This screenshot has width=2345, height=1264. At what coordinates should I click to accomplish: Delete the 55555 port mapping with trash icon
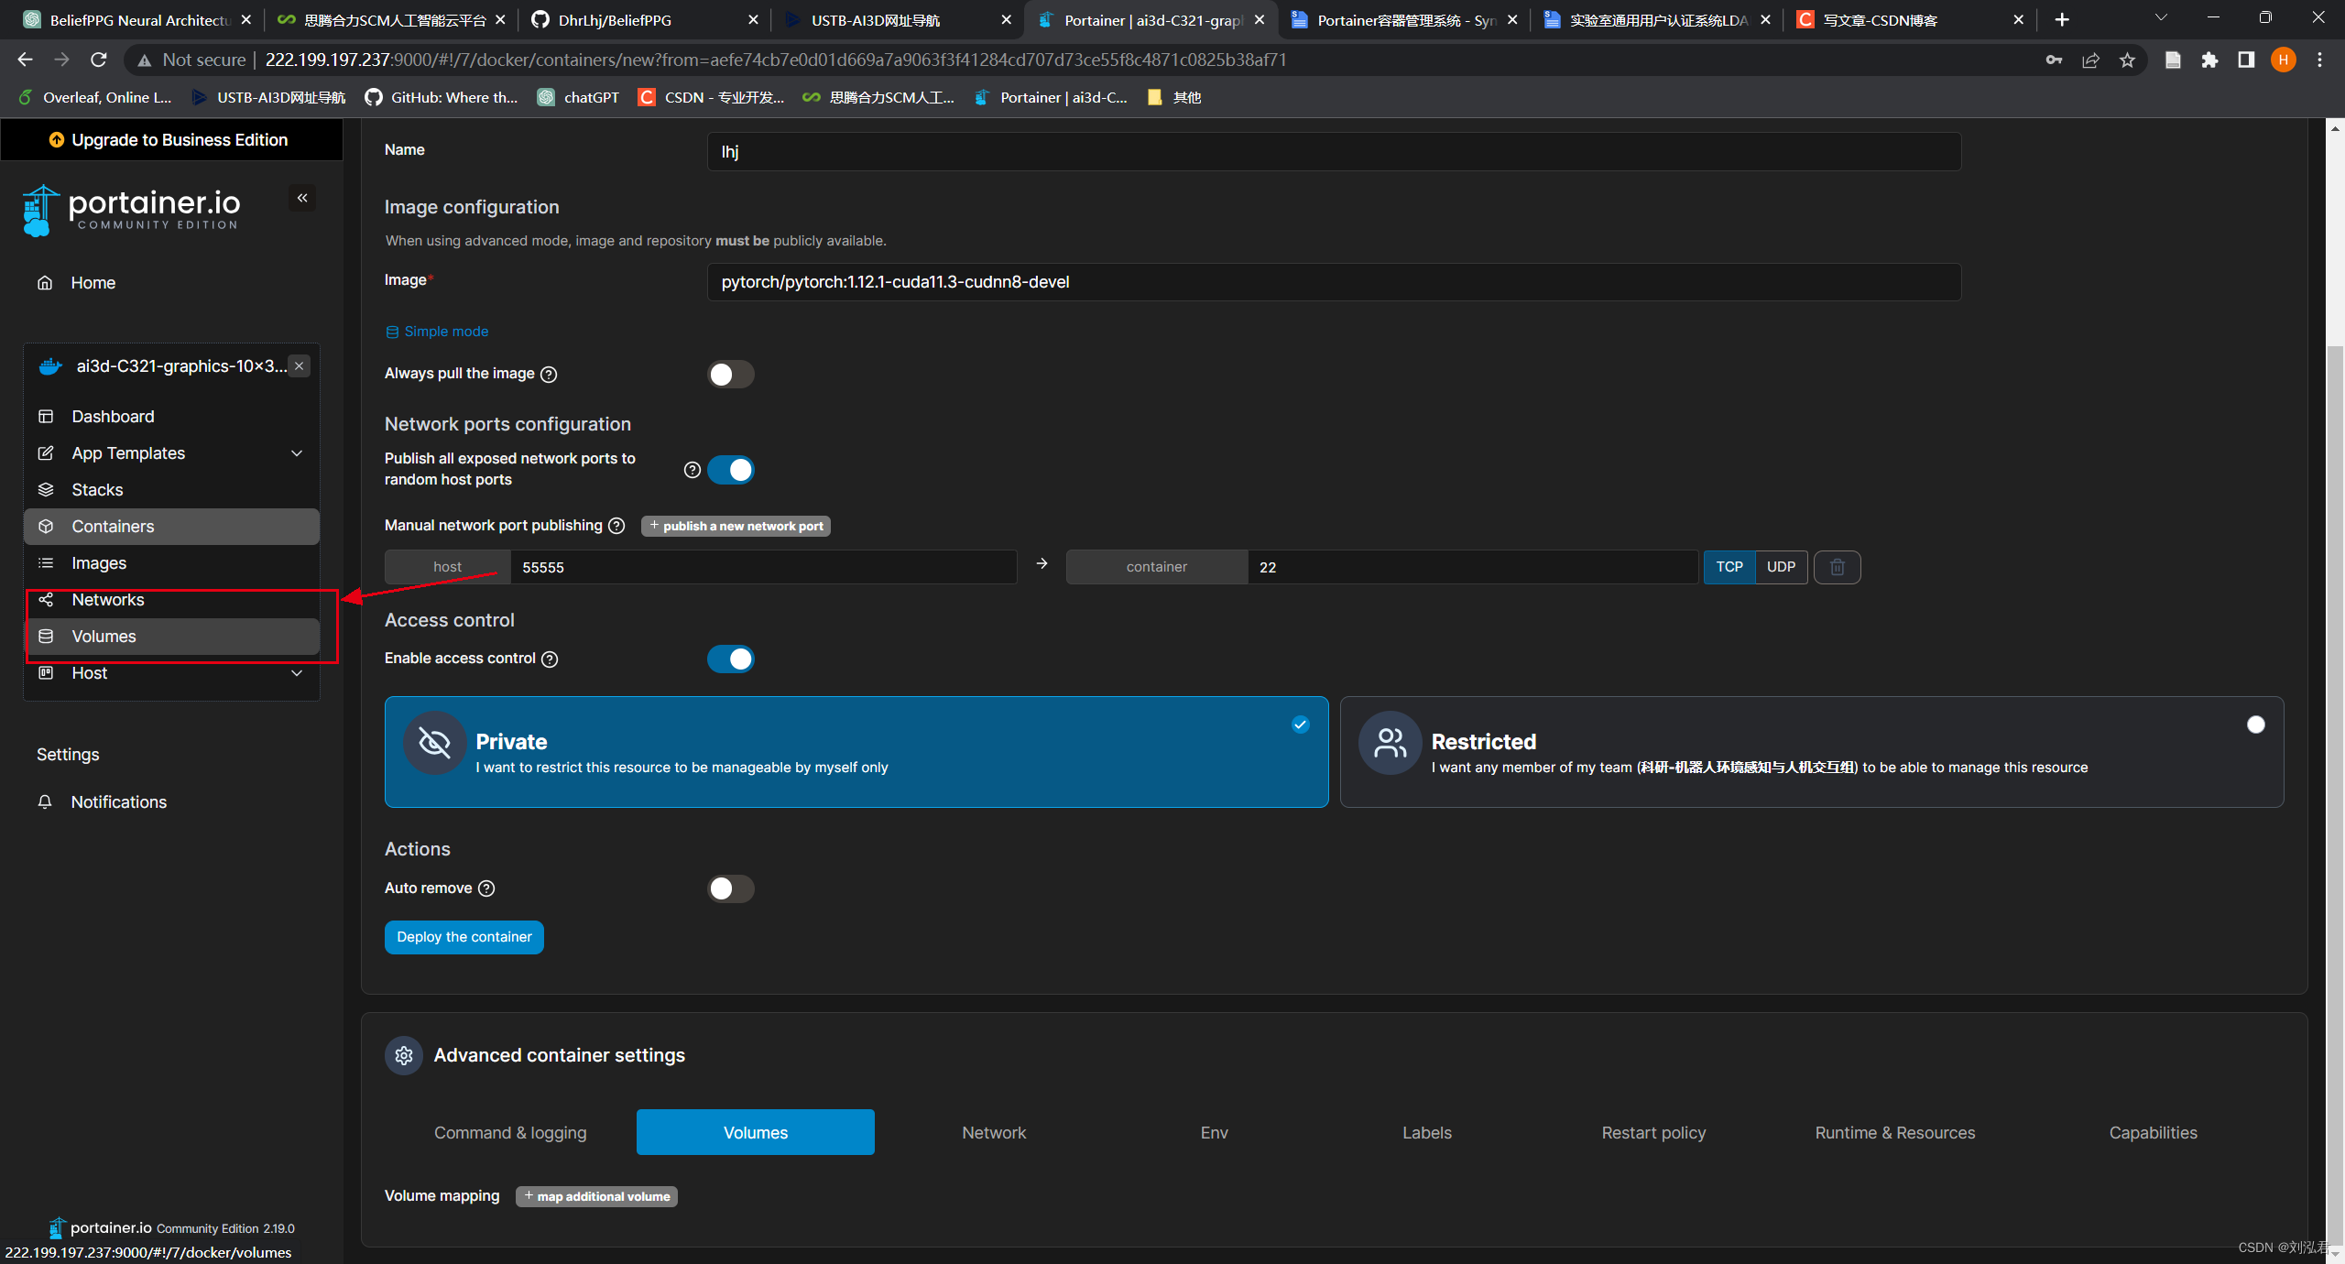(x=1837, y=567)
